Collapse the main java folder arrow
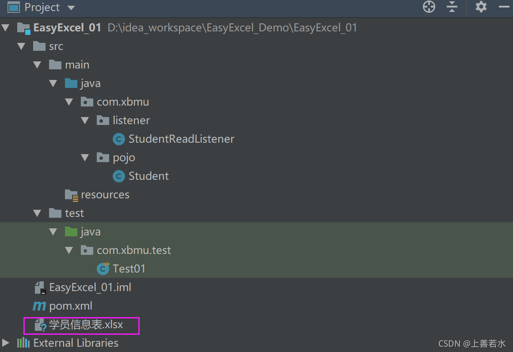The height and width of the screenshot is (352, 513). click(x=53, y=83)
